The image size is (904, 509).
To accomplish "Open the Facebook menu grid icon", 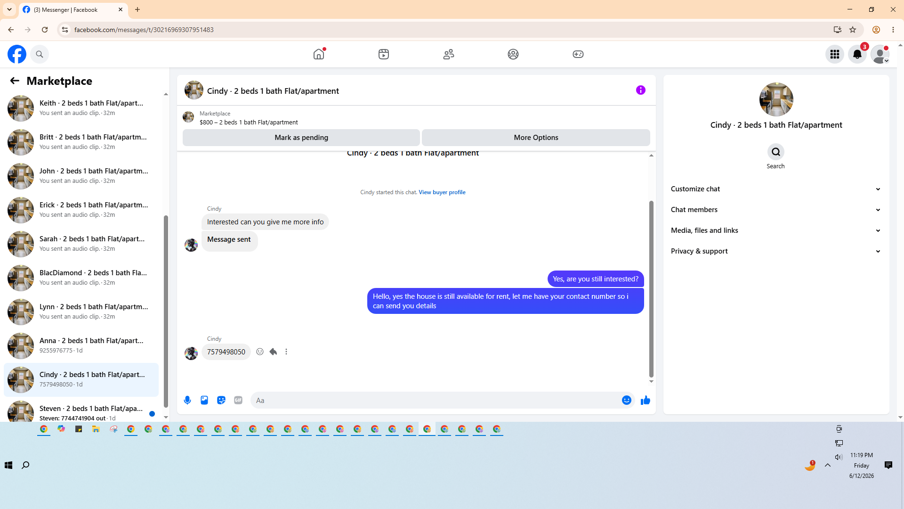I will click(835, 54).
